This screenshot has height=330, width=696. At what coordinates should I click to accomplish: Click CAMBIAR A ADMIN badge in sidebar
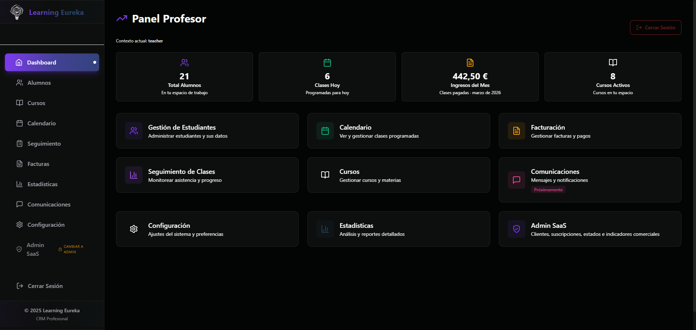click(x=71, y=249)
